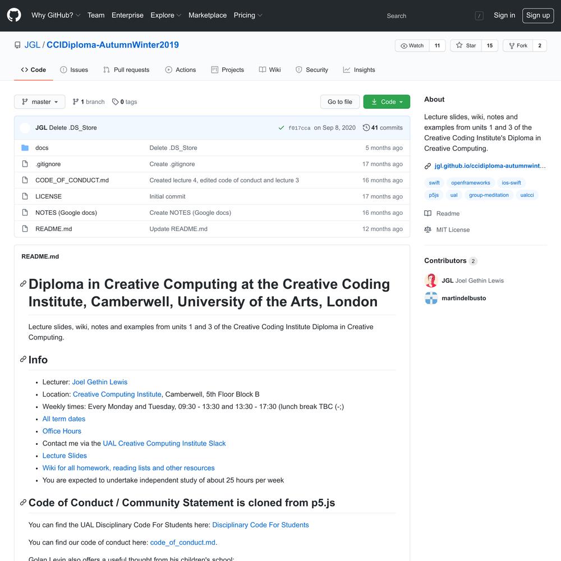Open the green Code download dropdown
Image resolution: width=561 pixels, height=561 pixels.
click(387, 102)
